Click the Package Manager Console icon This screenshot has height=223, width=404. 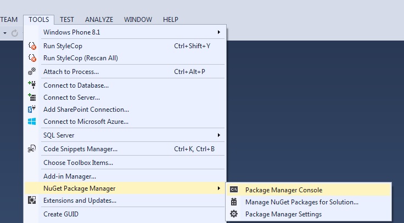(234, 190)
